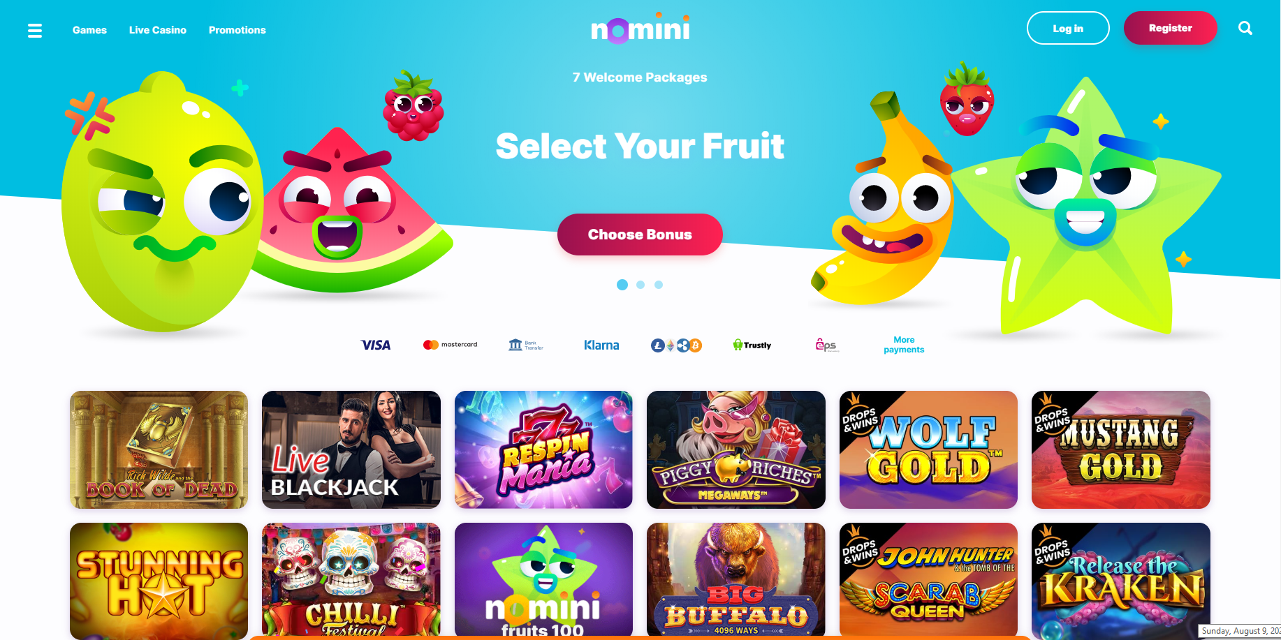Image resolution: width=1281 pixels, height=640 pixels.
Task: Choose the cryptocurrency payment icons
Action: tap(676, 345)
